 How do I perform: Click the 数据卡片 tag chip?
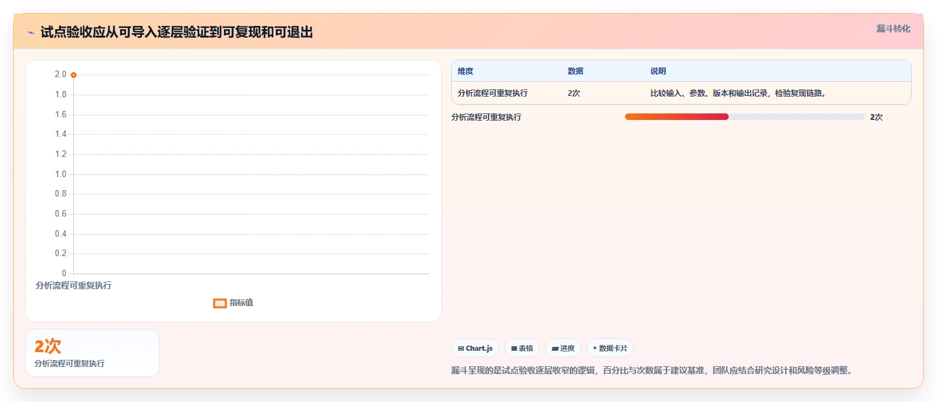click(x=610, y=348)
